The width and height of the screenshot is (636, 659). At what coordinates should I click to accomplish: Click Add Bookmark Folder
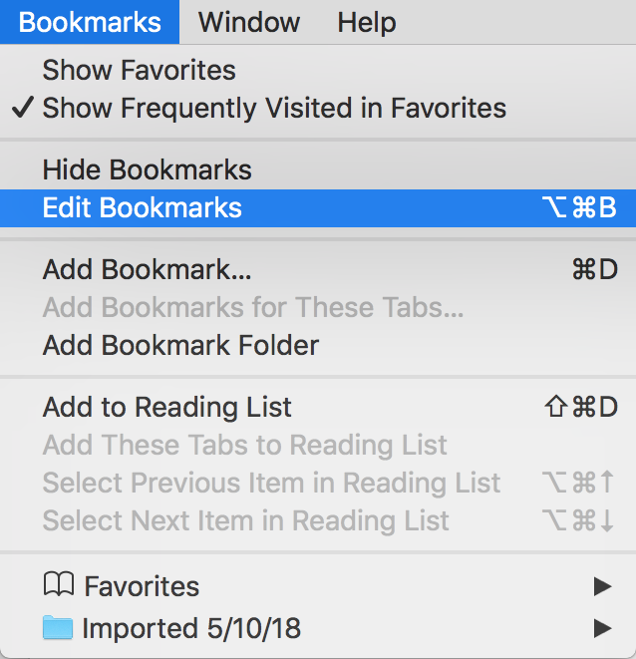coord(180,346)
